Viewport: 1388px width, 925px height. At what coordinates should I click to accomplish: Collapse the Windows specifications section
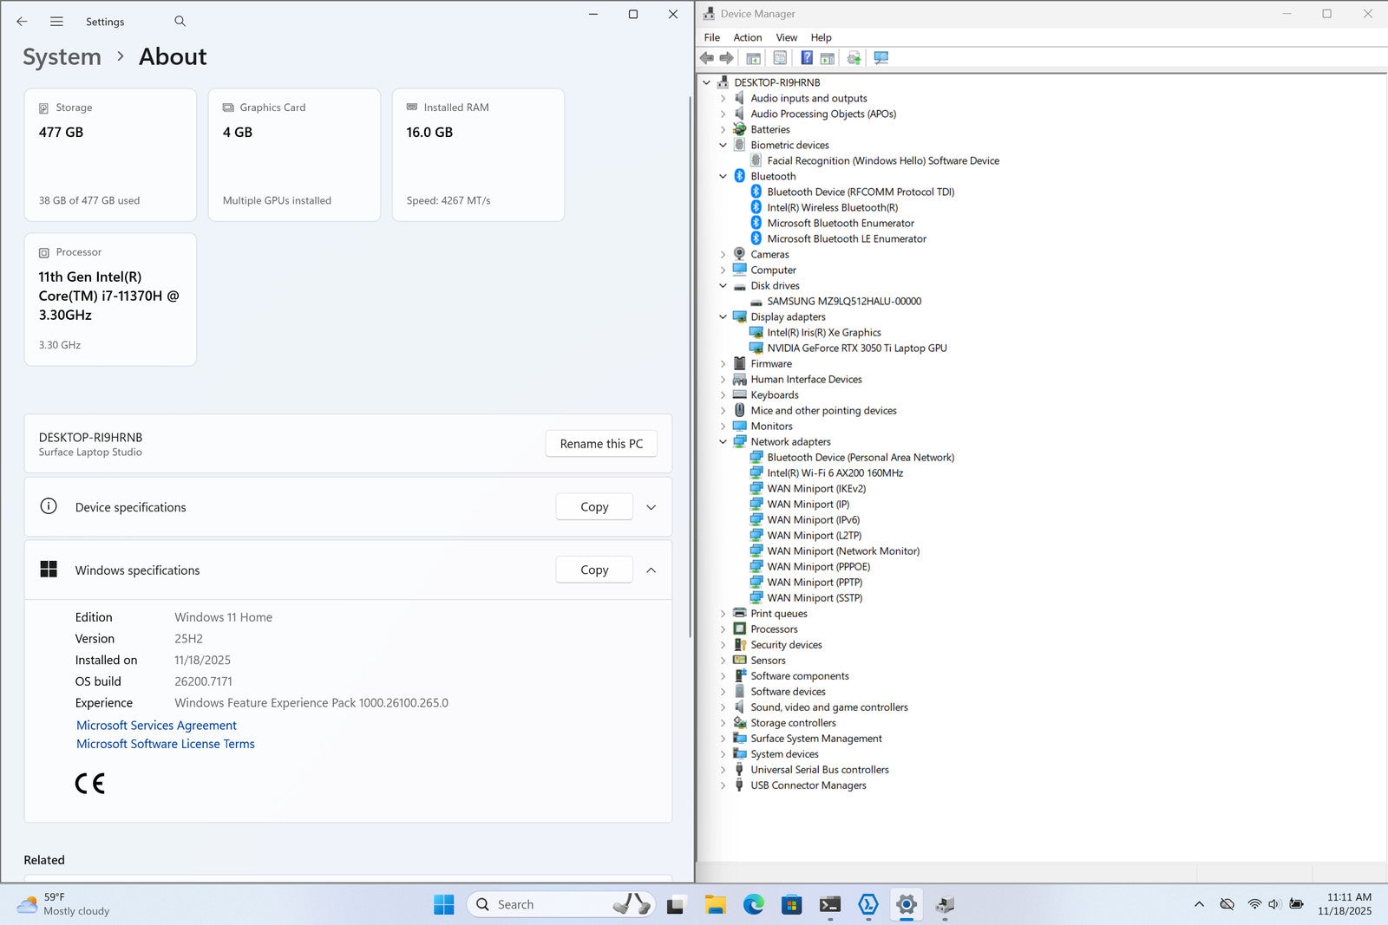[x=651, y=570]
